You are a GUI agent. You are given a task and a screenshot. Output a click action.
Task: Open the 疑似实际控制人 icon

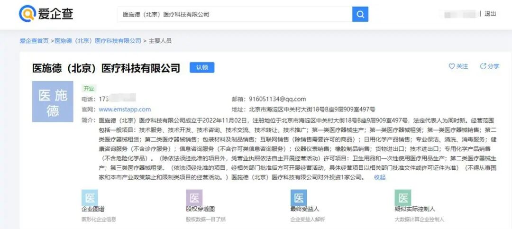403,198
